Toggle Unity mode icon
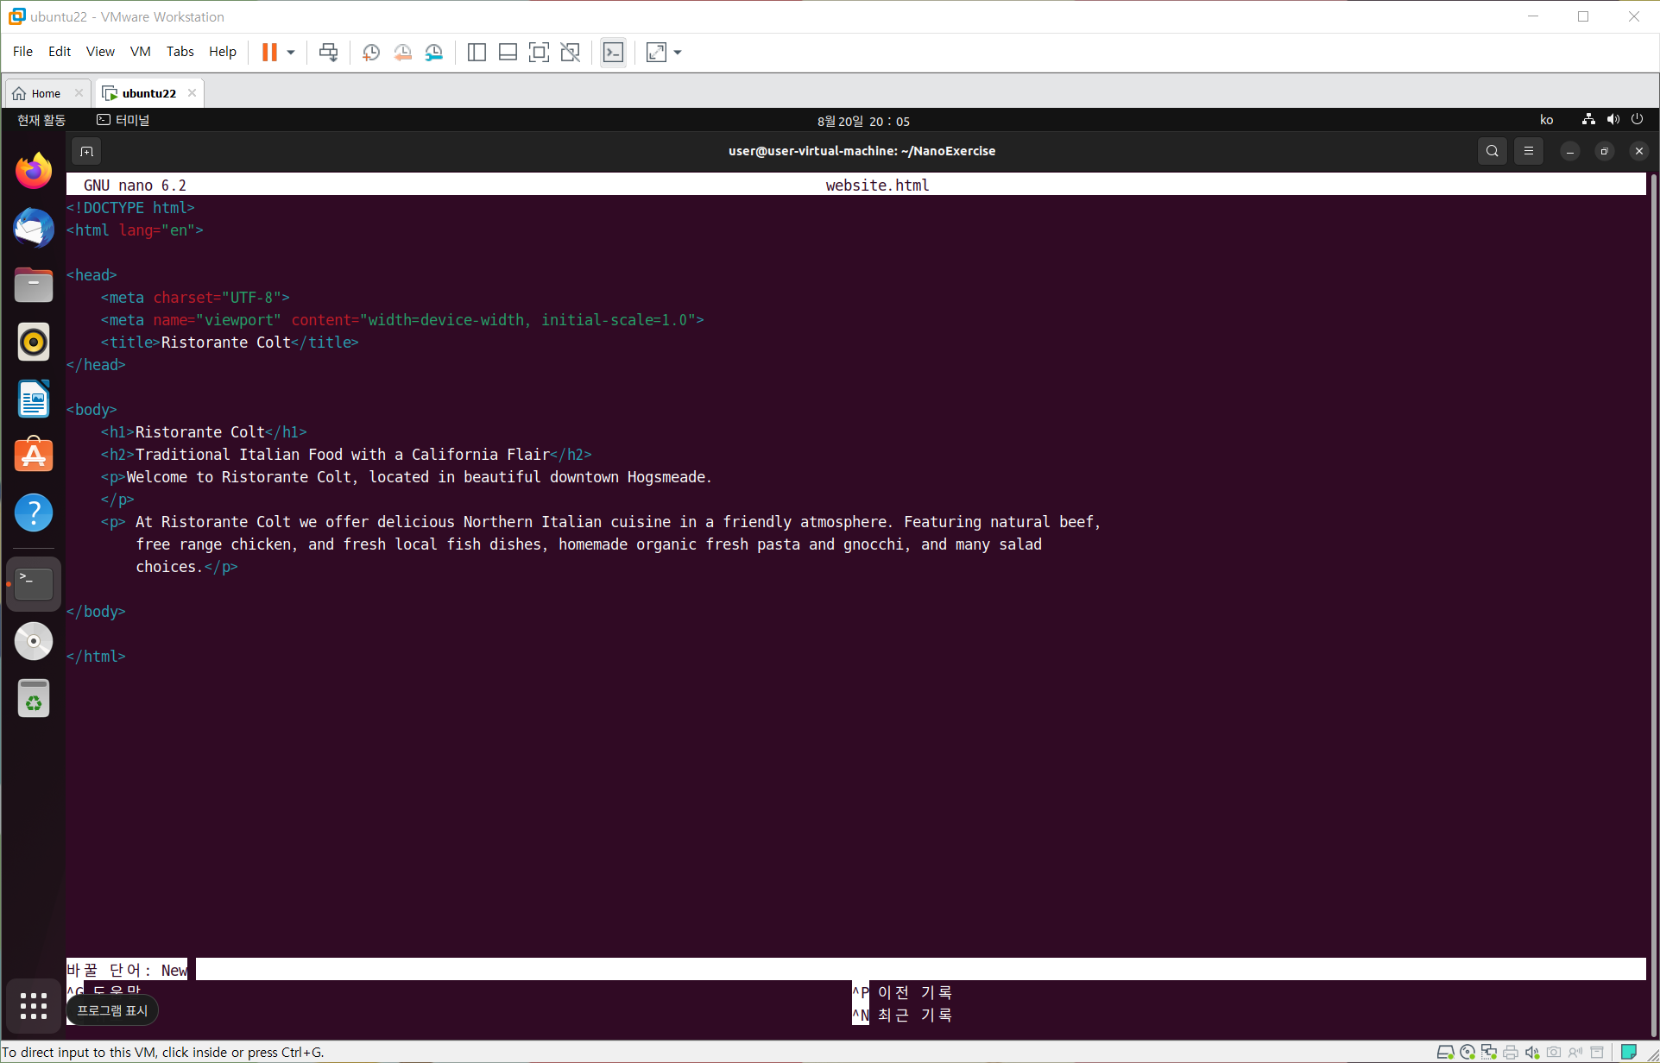 pyautogui.click(x=571, y=53)
